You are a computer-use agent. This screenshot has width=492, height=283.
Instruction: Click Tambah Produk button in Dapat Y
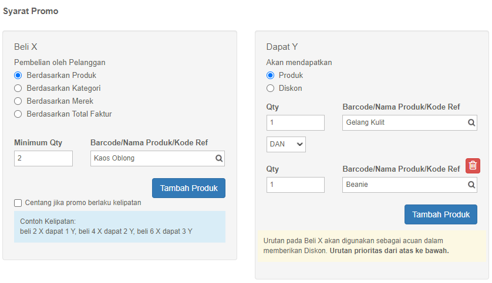(441, 214)
